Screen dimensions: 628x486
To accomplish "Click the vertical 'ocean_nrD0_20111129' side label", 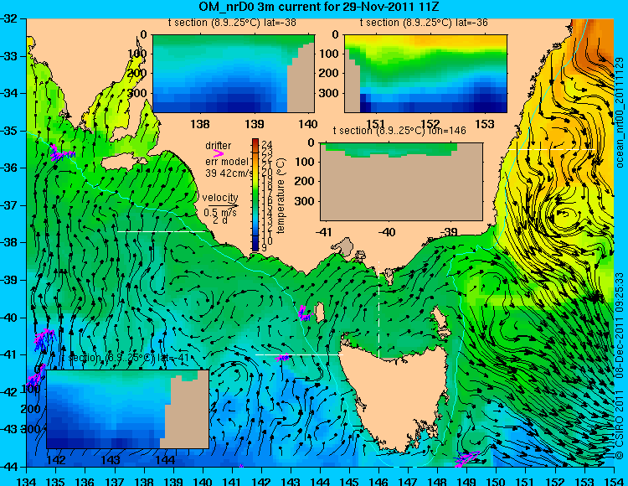I will pos(620,112).
